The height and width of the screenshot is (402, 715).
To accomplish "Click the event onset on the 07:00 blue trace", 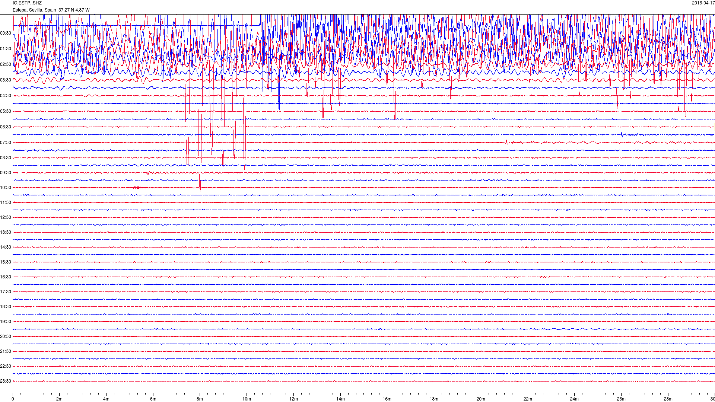I will coord(622,134).
